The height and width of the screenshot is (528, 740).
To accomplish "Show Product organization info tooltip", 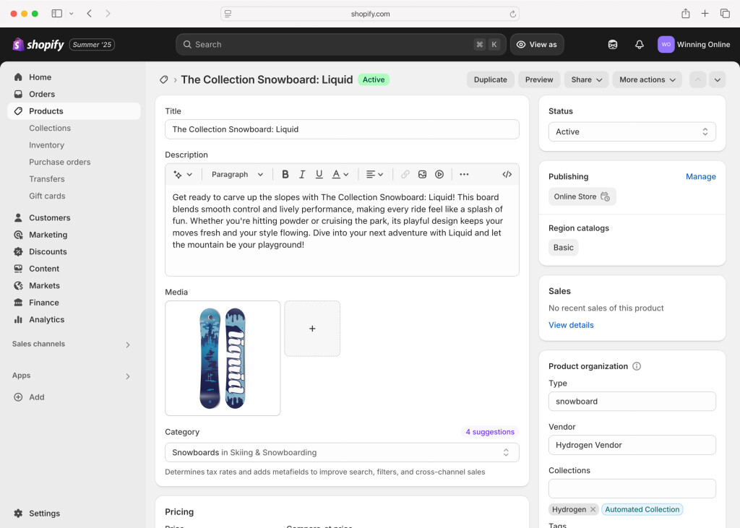I will (637, 366).
